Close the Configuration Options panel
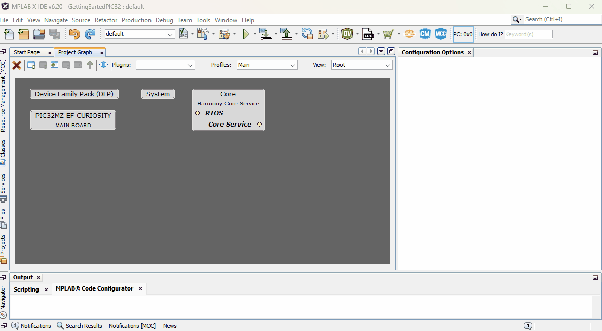 pos(469,52)
